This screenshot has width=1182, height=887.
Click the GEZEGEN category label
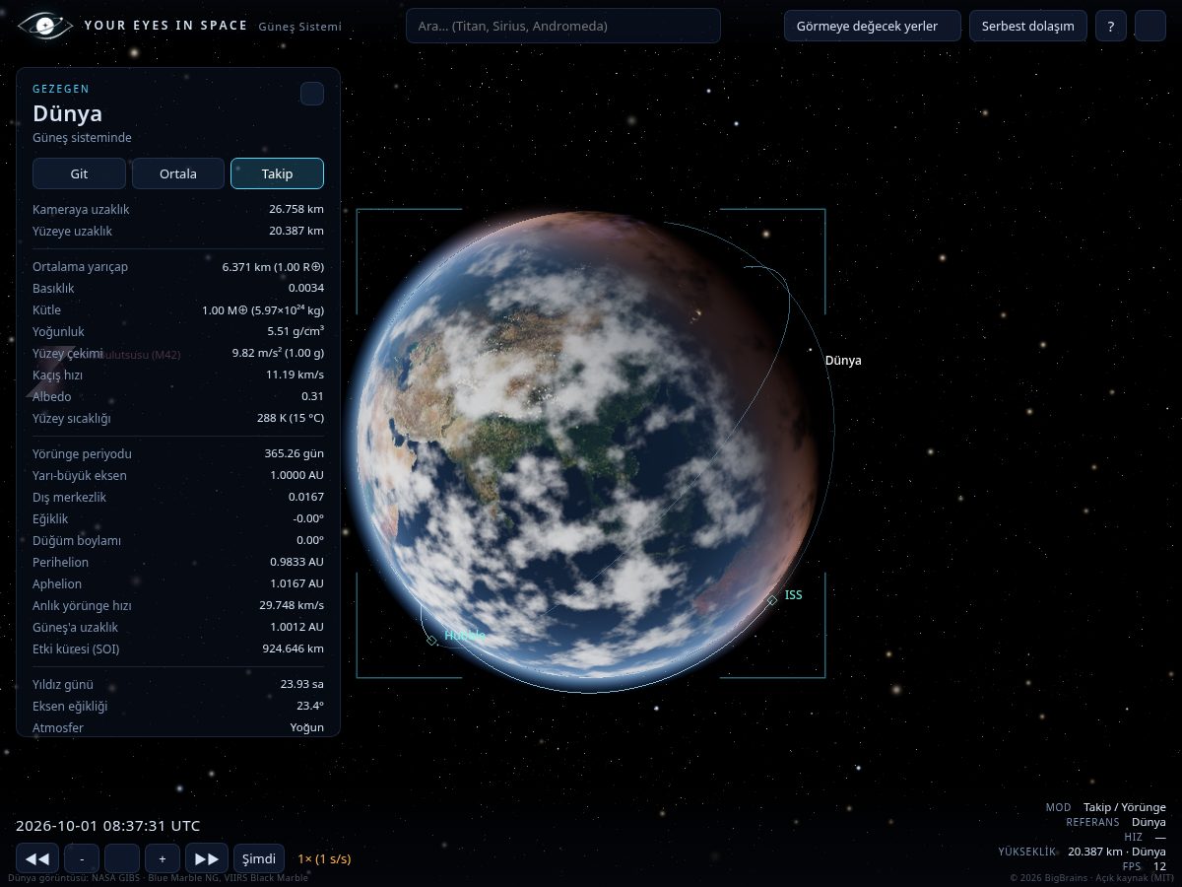60,89
